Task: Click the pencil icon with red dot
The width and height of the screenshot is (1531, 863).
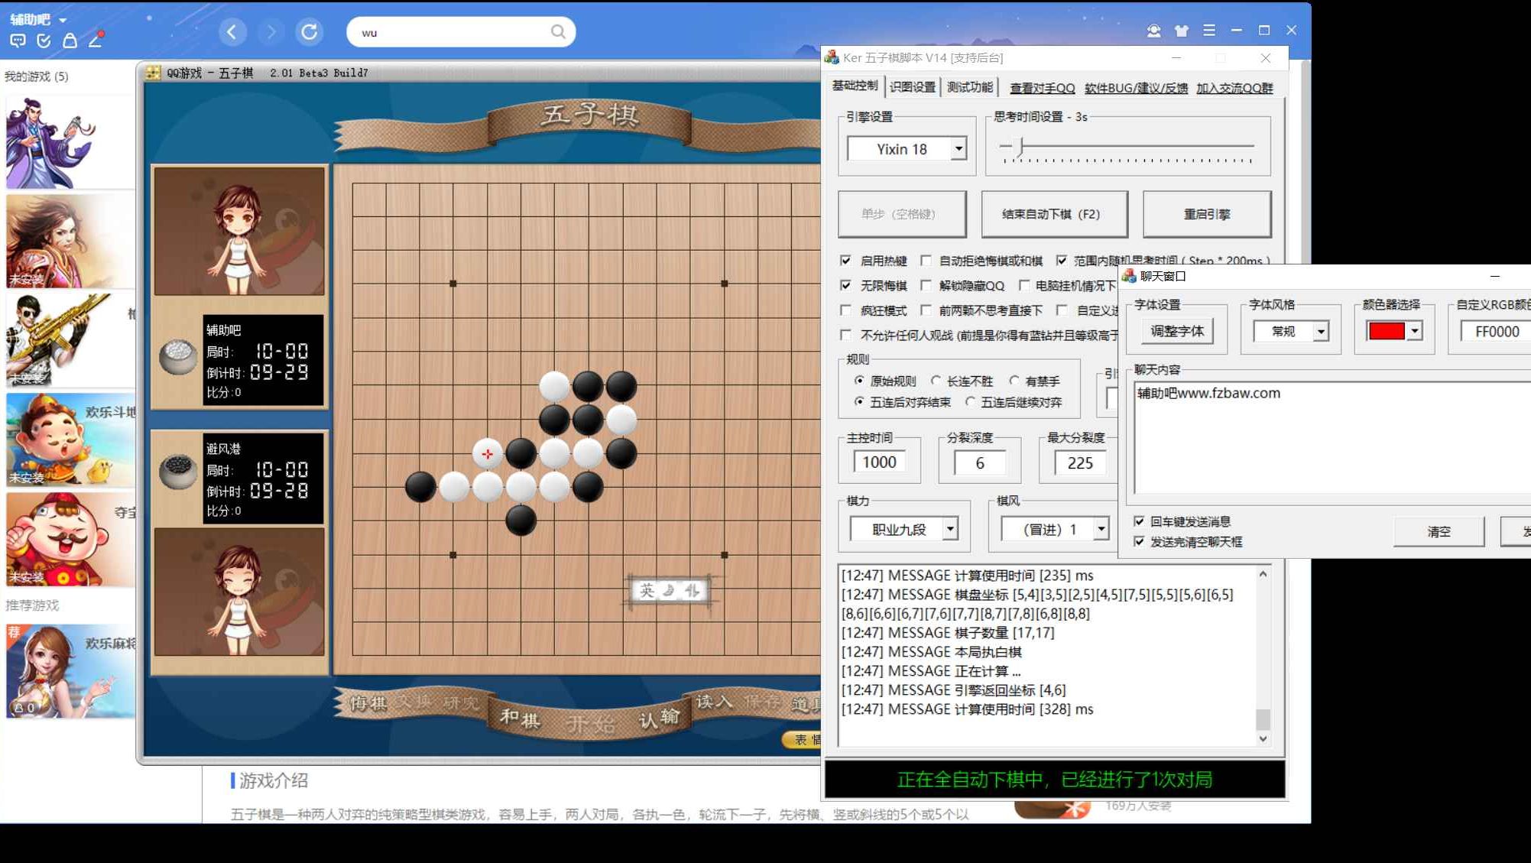Action: coord(96,39)
